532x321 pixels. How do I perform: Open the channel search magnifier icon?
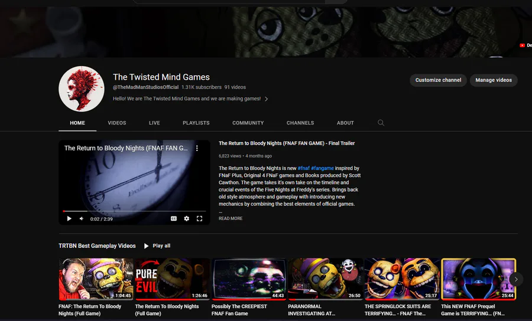[x=381, y=123]
